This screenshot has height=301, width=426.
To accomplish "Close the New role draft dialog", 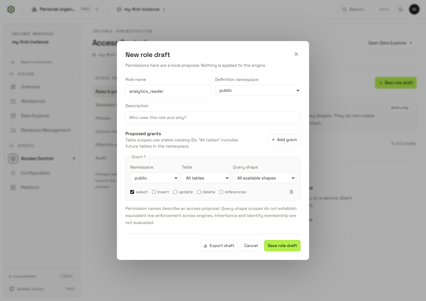I will [296, 54].
